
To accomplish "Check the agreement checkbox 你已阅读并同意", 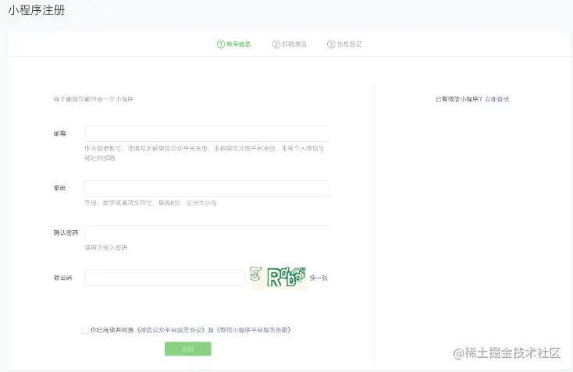I will click(85, 330).
